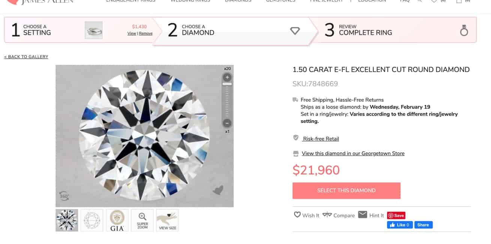Open the Super Zoom view of the diamond
The image size is (491, 244).
[142, 220]
